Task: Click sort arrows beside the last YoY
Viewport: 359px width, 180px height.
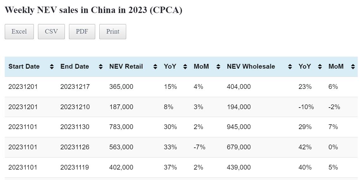Action: 320,67
